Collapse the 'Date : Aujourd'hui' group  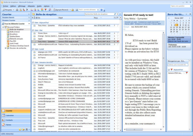coord(33,22)
